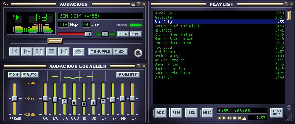Click the playlist mini next track icon
This screenshot has height=124, width=295.
point(239,118)
